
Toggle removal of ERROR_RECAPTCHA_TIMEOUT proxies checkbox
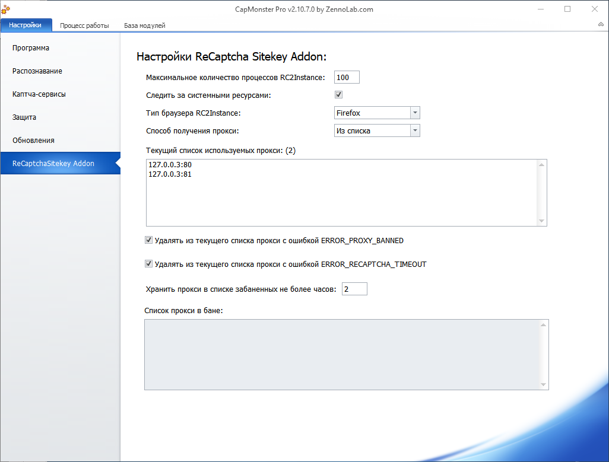click(x=148, y=264)
